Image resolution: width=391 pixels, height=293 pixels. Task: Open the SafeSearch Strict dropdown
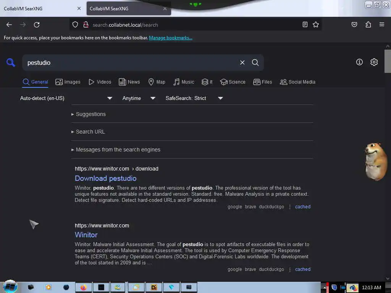pos(194,98)
